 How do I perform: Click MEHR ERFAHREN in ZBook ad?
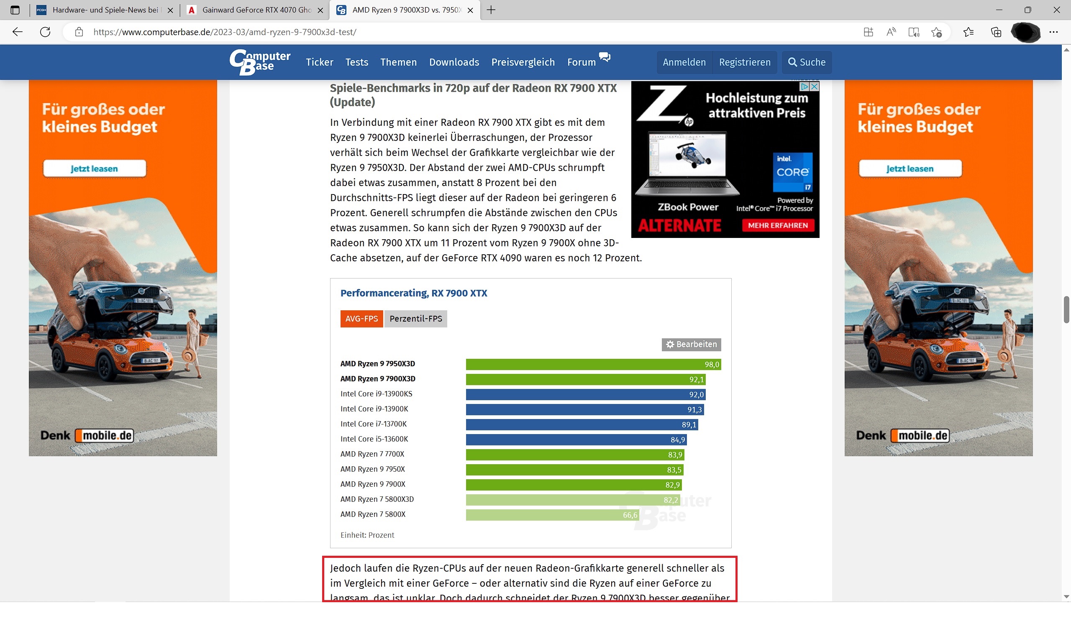coord(778,225)
